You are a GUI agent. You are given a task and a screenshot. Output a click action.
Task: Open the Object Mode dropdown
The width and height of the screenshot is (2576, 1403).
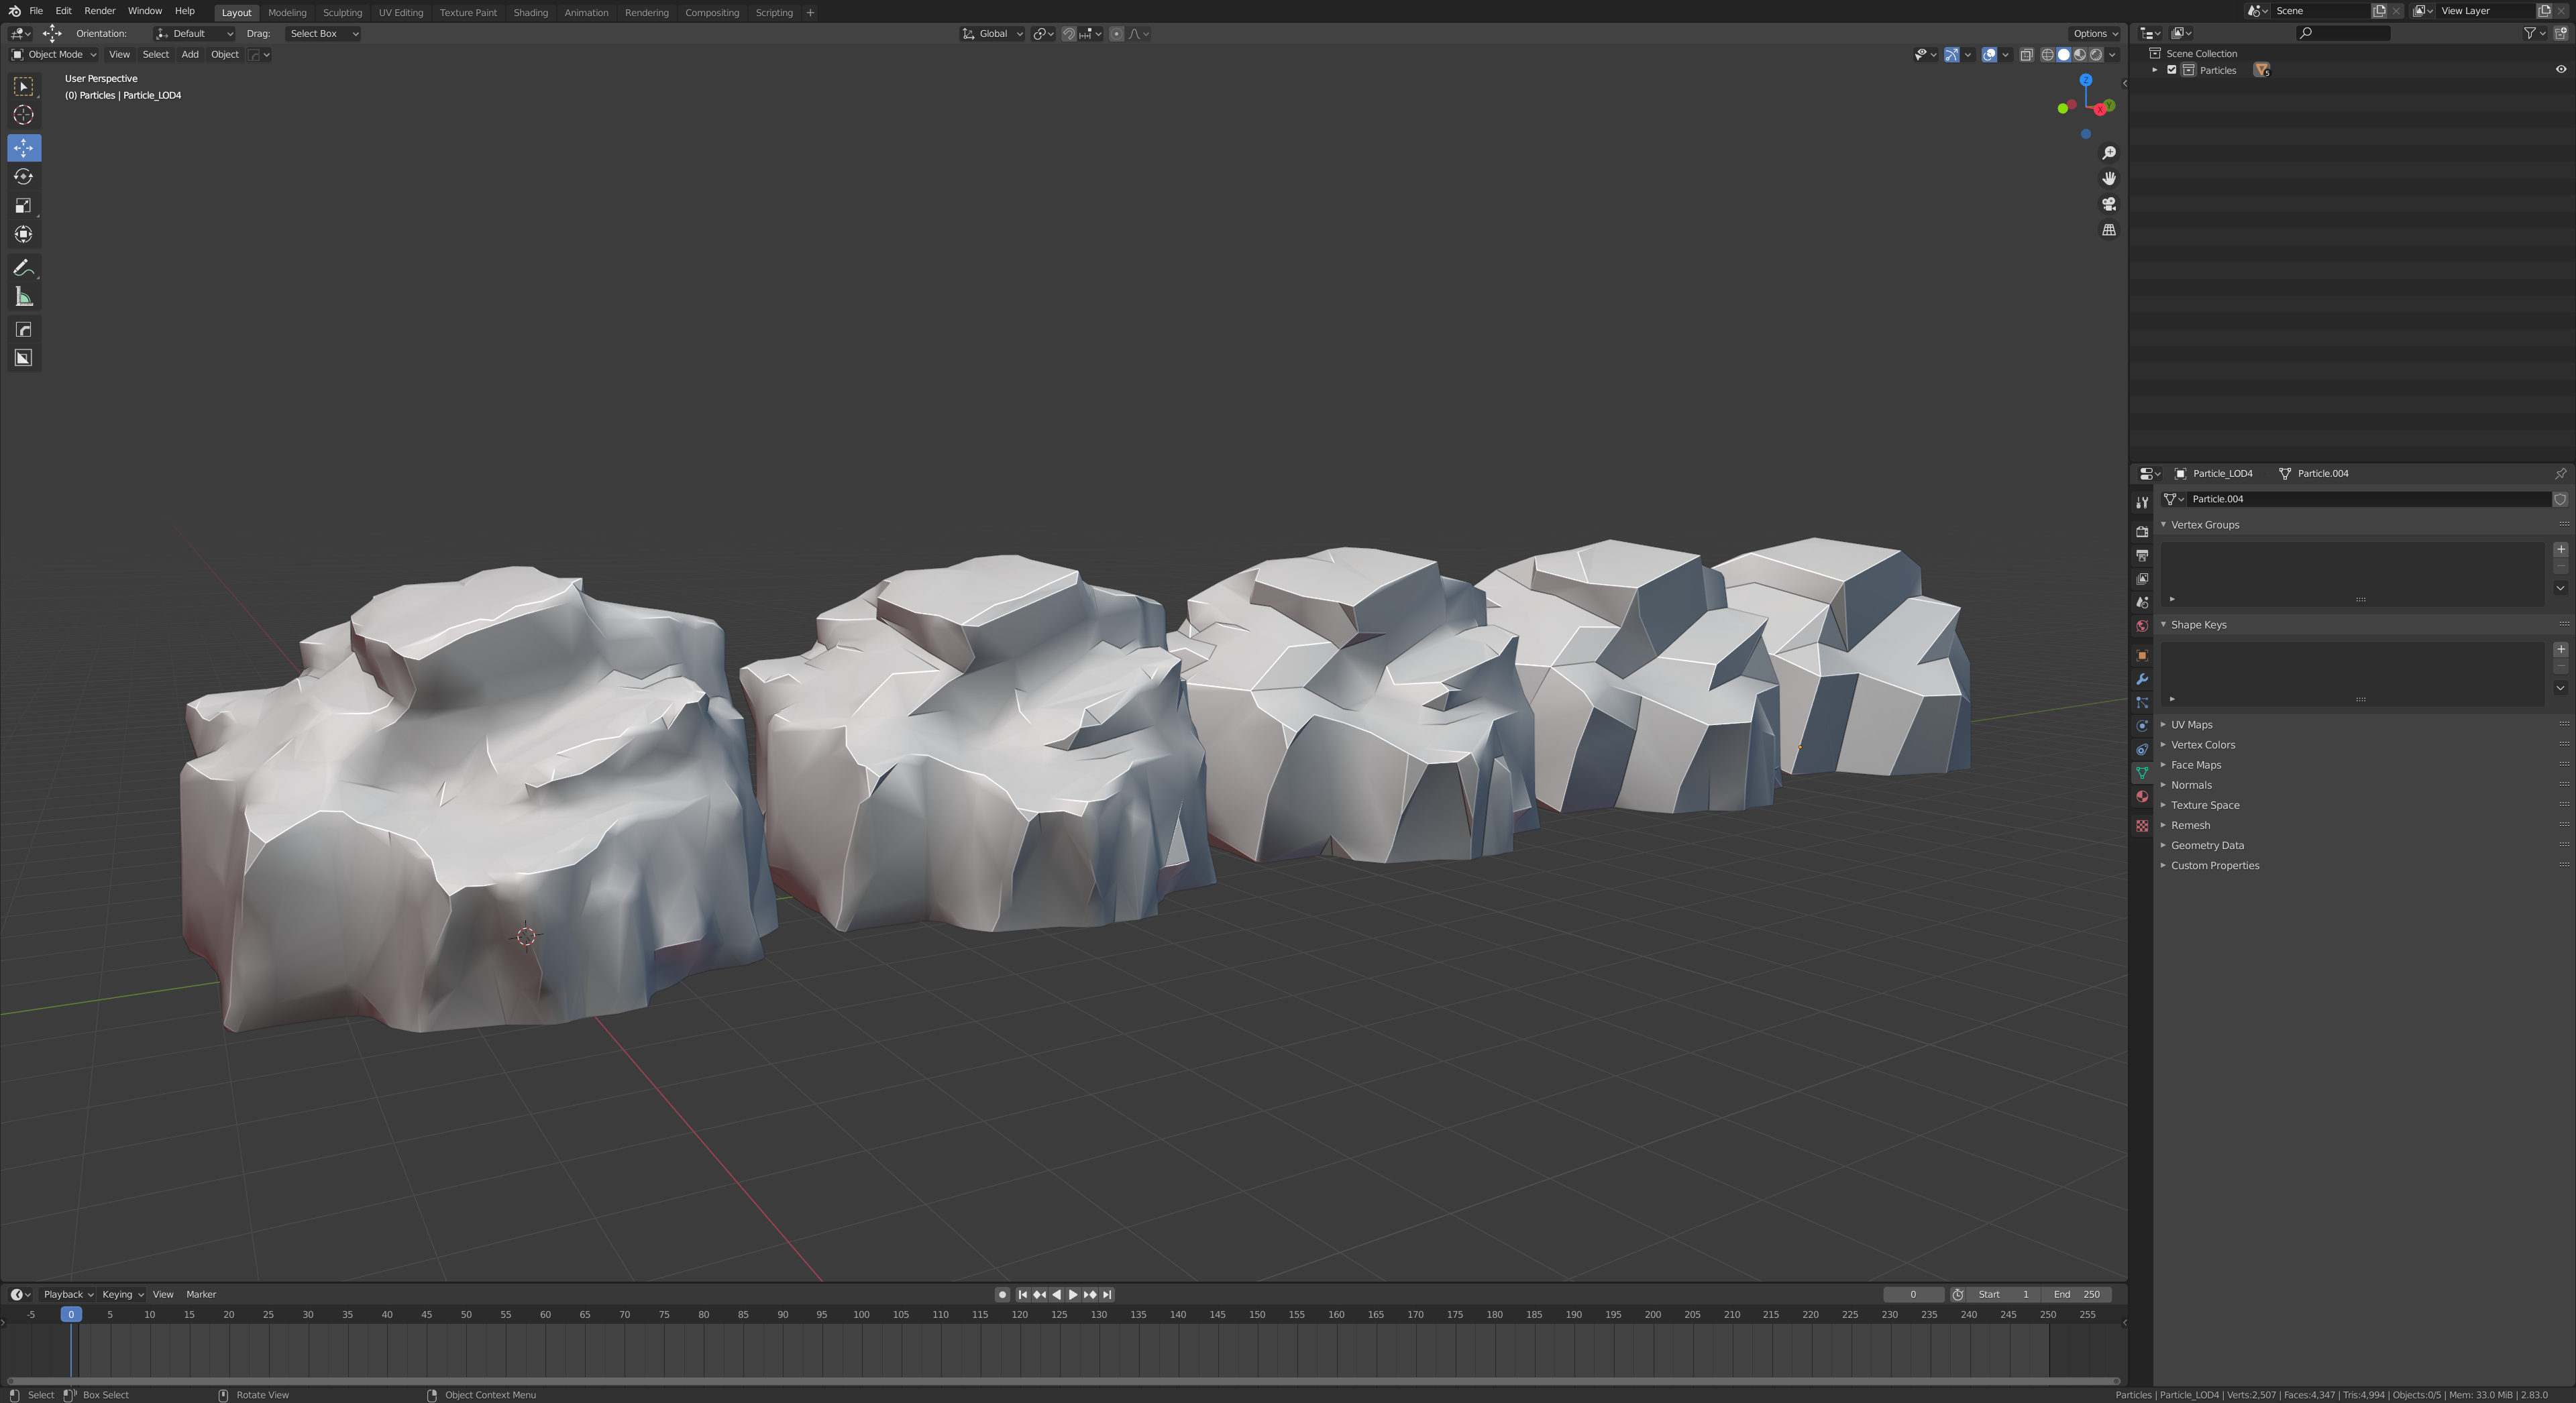53,55
